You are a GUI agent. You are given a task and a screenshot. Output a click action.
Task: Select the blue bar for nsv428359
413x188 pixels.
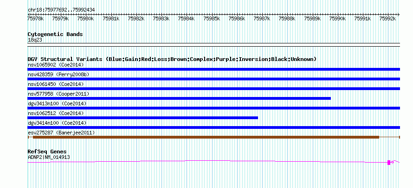coord(213,79)
